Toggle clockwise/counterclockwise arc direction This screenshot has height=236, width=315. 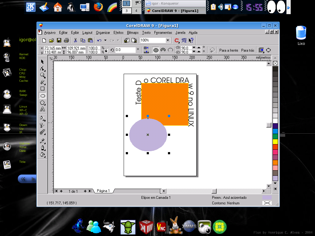click(212, 50)
